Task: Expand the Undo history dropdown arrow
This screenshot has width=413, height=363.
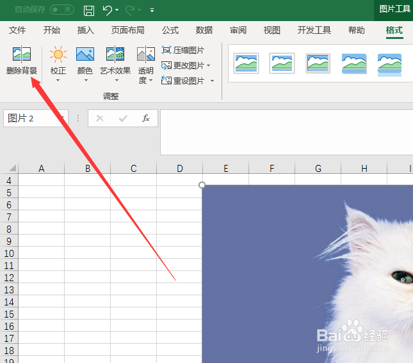Action: (117, 10)
